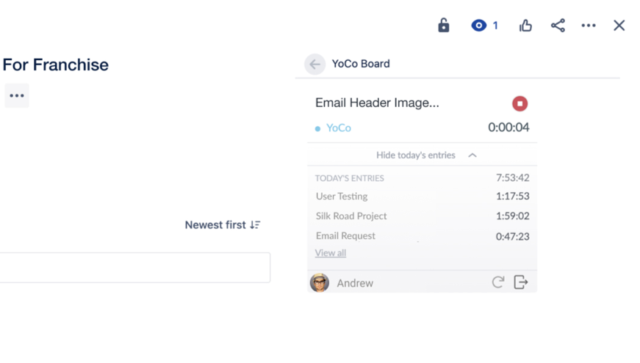Click Hide today's entries text
Screen dimensions: 640x363
pos(415,155)
